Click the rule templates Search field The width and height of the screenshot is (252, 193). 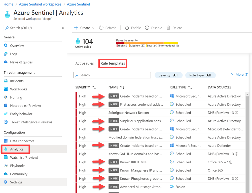pyautogui.click(x=112, y=75)
